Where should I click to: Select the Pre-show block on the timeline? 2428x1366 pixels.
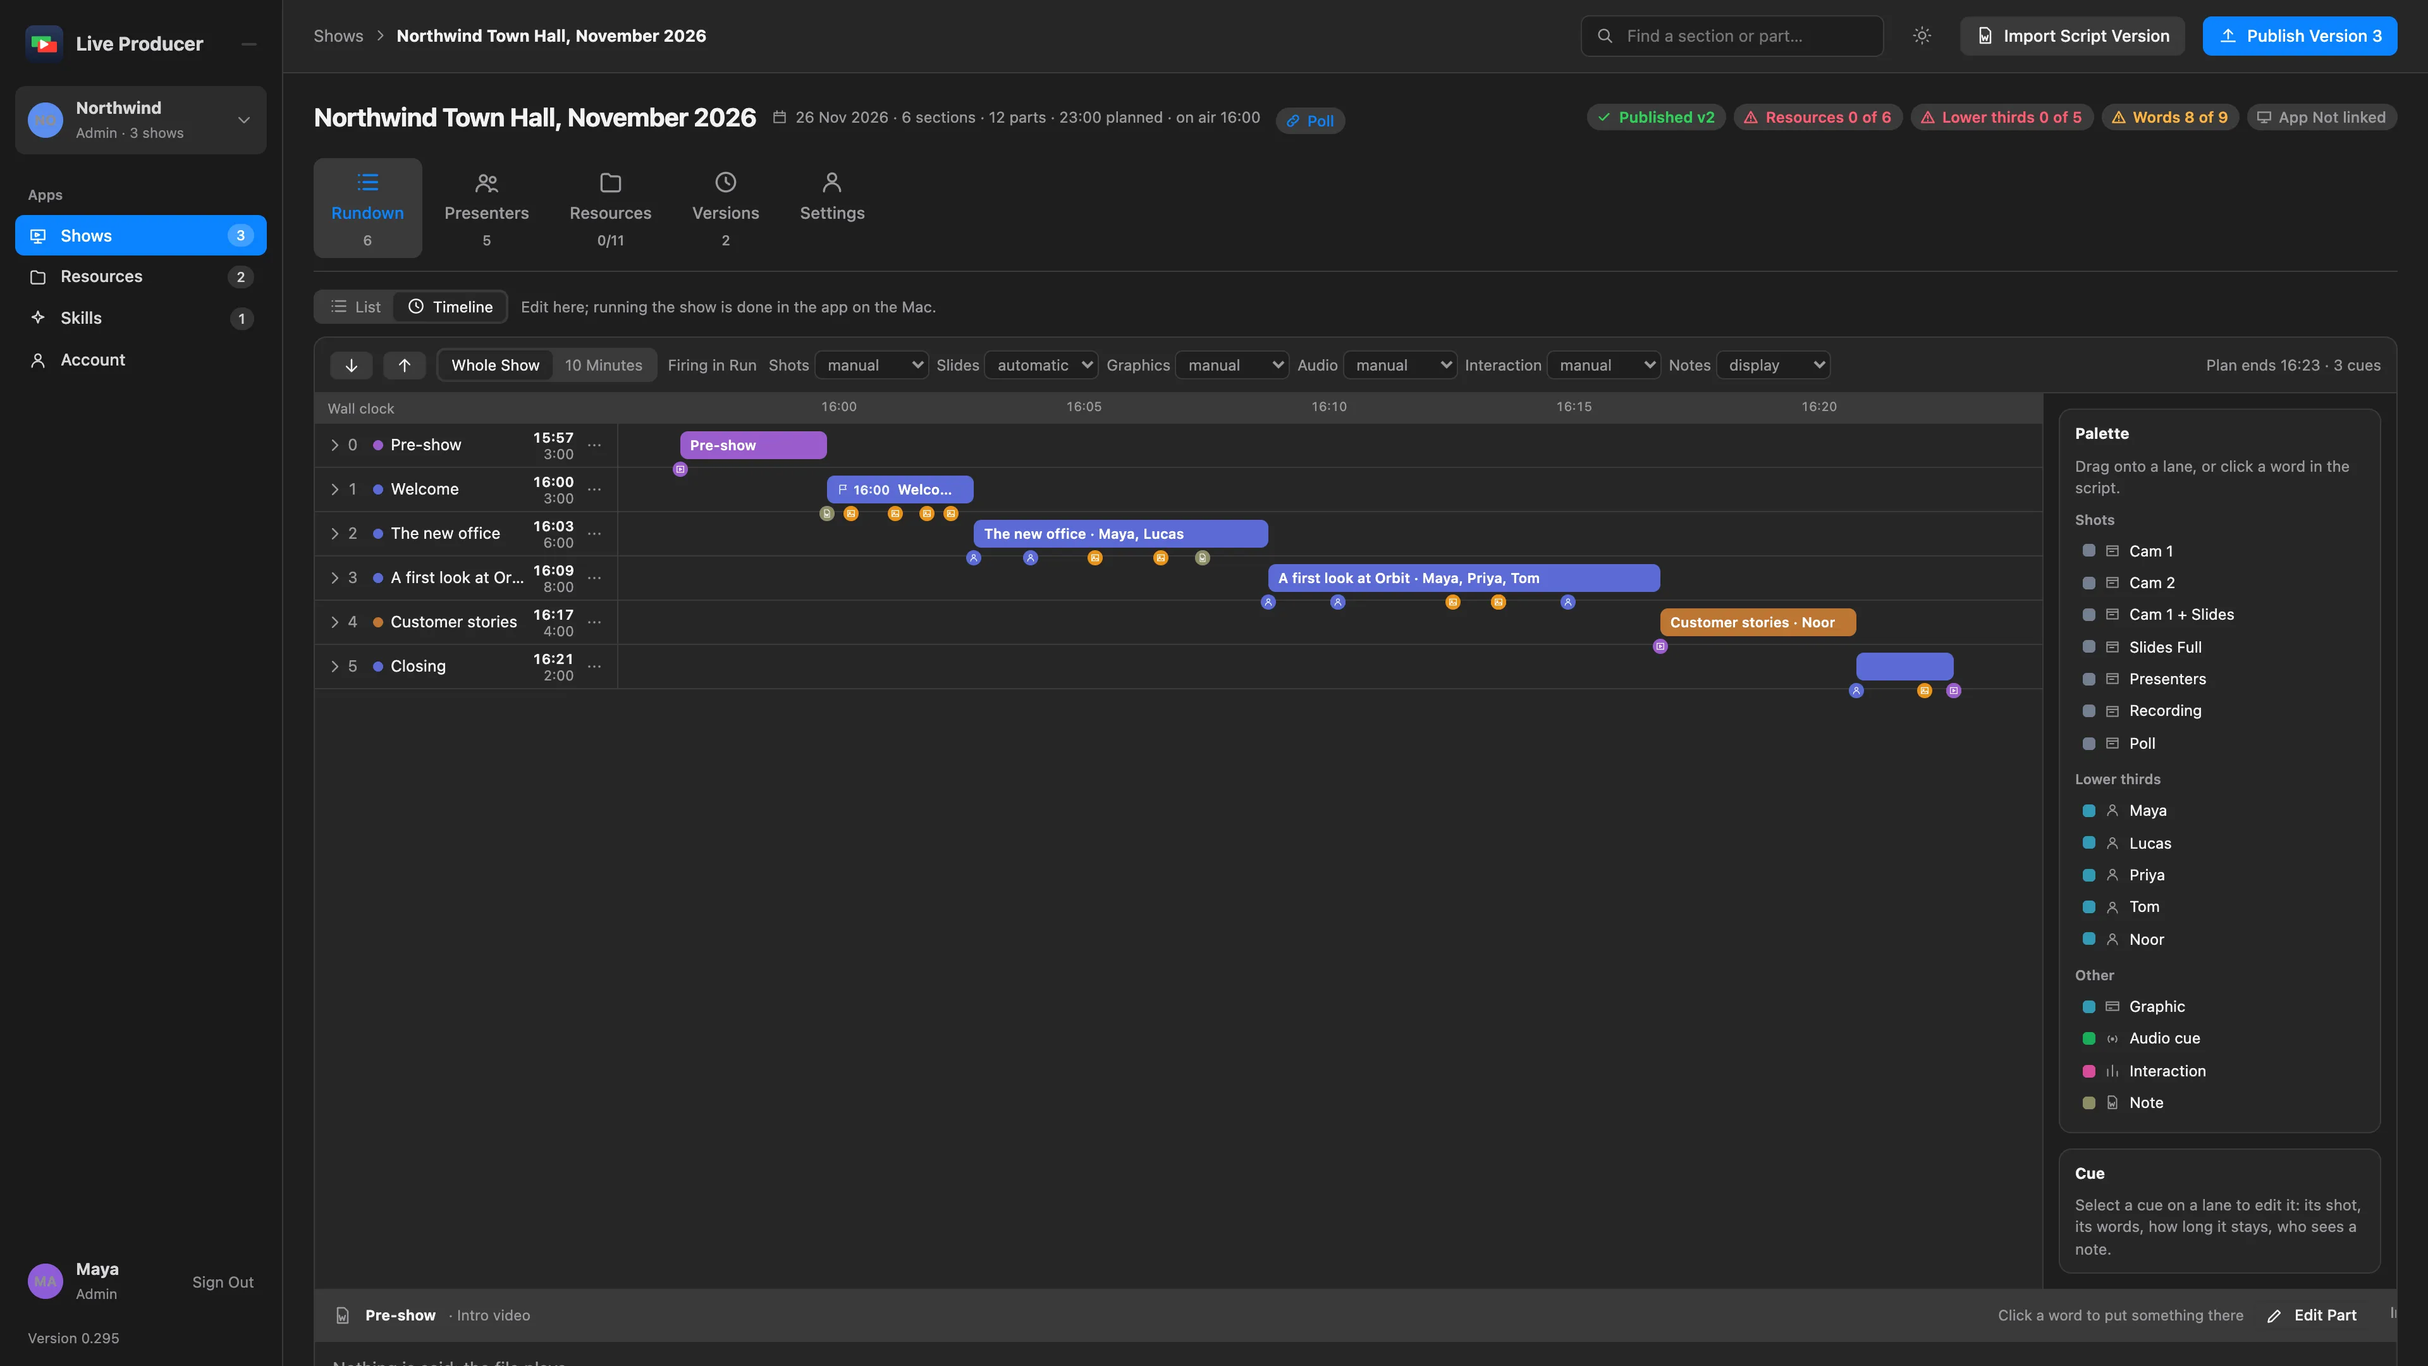point(753,445)
